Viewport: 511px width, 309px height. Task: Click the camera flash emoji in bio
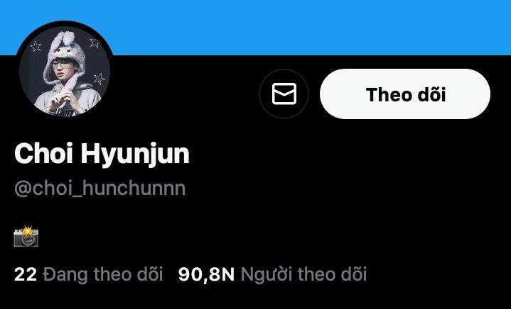[x=26, y=237]
